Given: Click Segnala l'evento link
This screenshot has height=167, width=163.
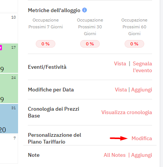Looking at the screenshot, I should tap(142, 67).
